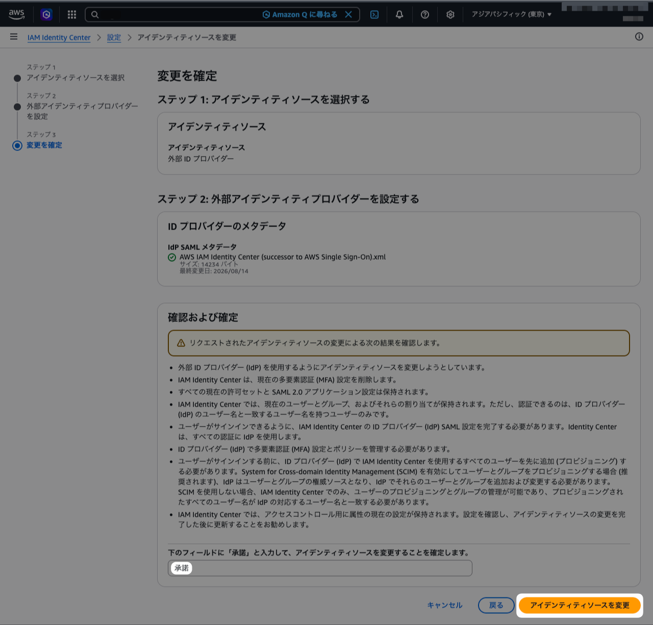Launch CloudShell from the top bar
653x625 pixels.
374,14
